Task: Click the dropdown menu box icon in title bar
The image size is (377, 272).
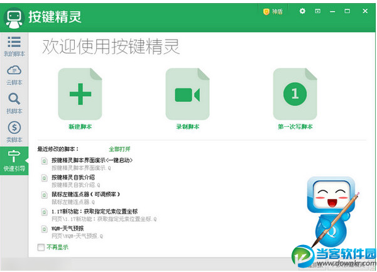Action: click(x=317, y=11)
